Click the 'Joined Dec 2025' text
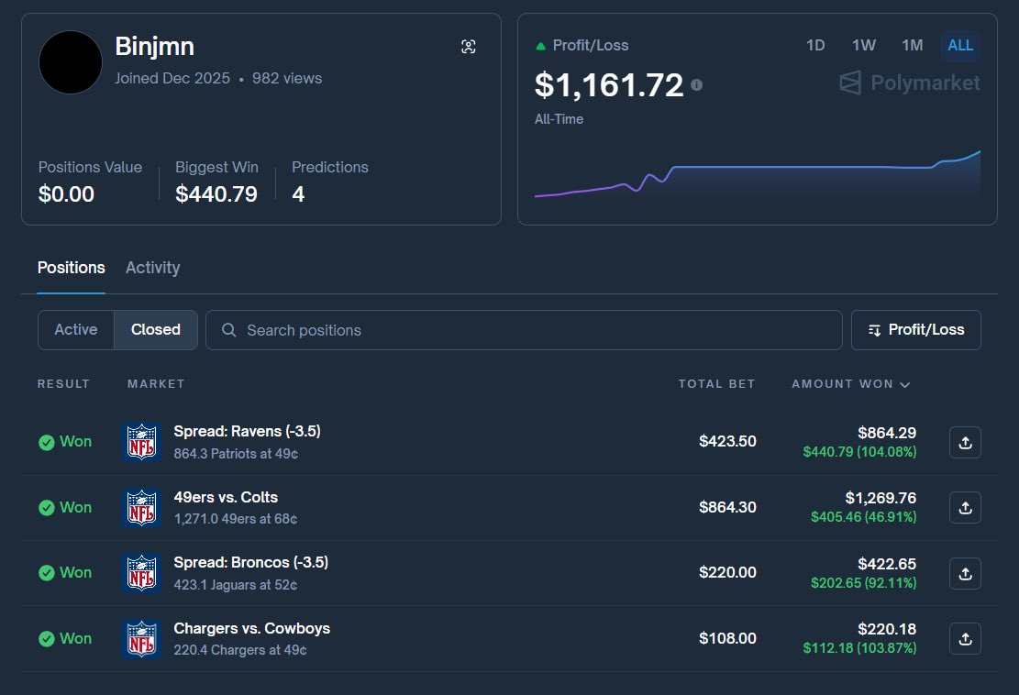 point(172,79)
